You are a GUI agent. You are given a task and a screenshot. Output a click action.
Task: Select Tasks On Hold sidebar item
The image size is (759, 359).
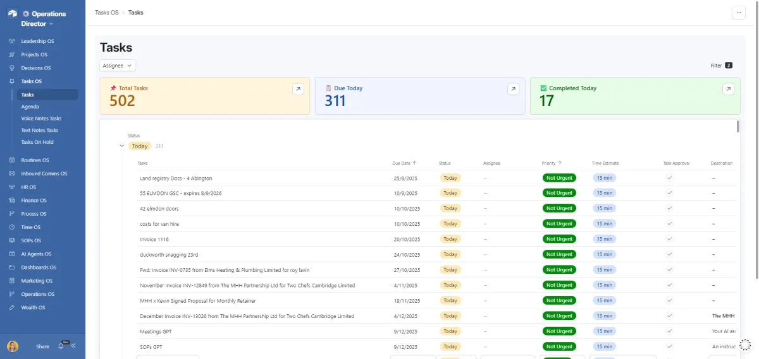(37, 142)
